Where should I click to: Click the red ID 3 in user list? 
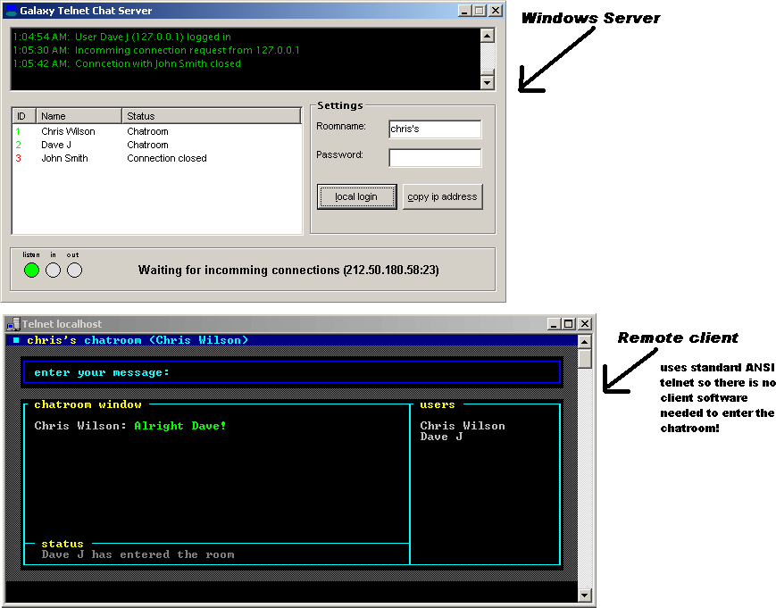pos(19,158)
